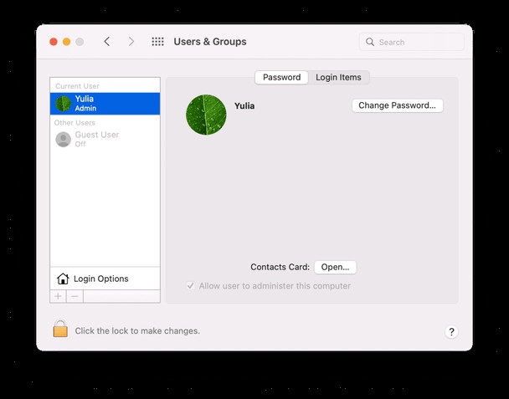Open the Change Password dialog
Image resolution: width=509 pixels, height=399 pixels.
[x=398, y=105]
